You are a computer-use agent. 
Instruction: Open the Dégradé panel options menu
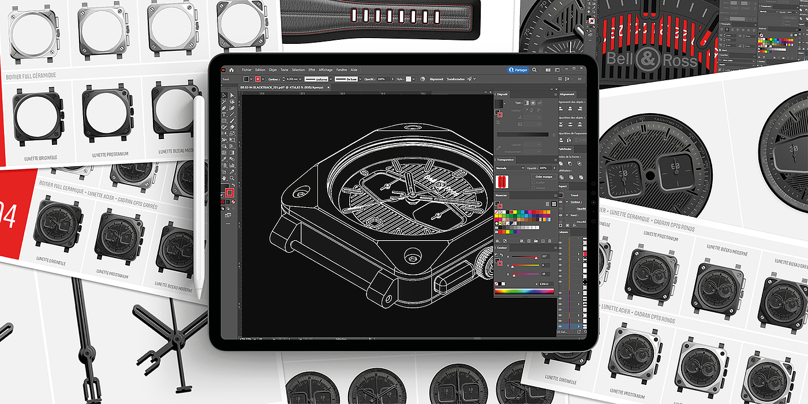(555, 95)
